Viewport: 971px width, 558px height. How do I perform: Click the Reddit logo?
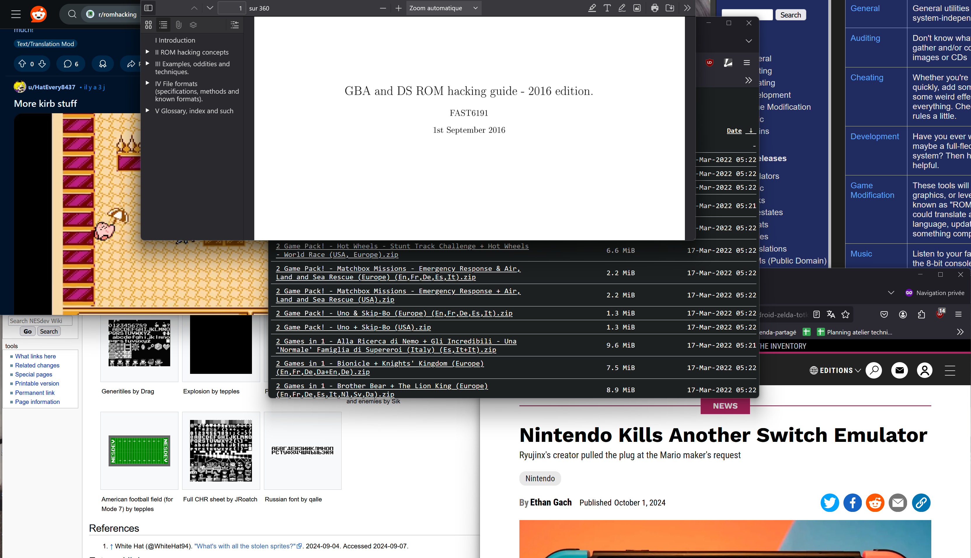38,15
